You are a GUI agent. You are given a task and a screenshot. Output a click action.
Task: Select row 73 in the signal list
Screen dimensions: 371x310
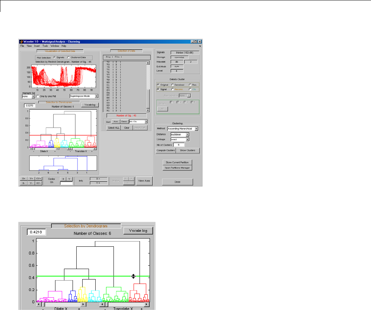(x=125, y=65)
